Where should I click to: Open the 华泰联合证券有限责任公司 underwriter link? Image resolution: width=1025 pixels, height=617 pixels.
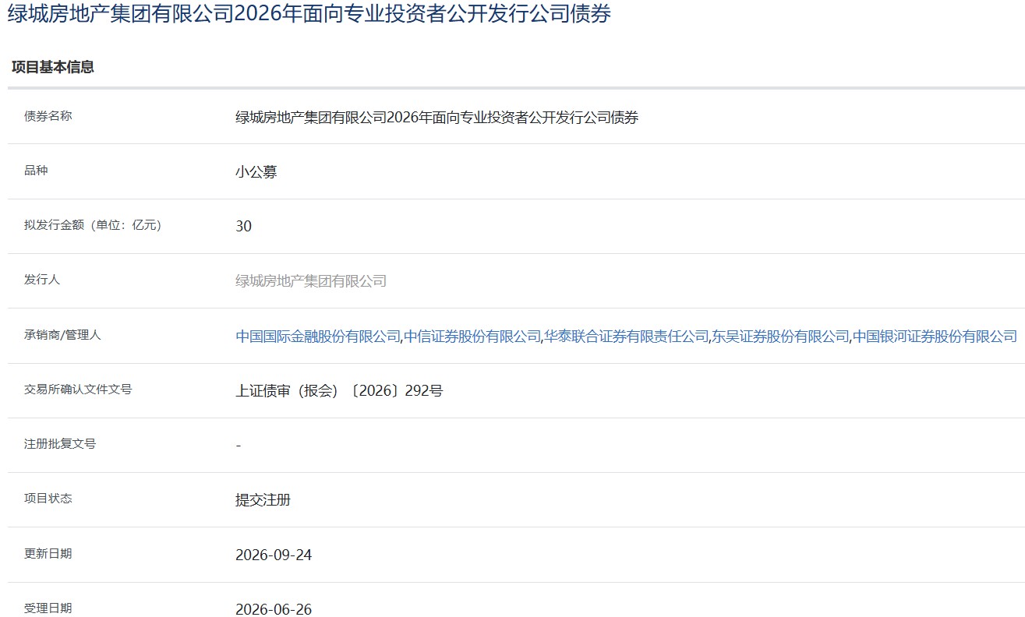click(x=626, y=337)
